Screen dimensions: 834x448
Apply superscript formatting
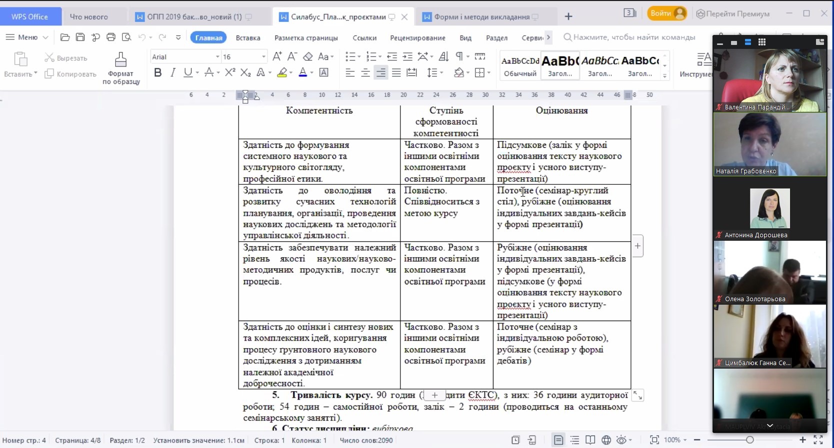[x=229, y=72]
